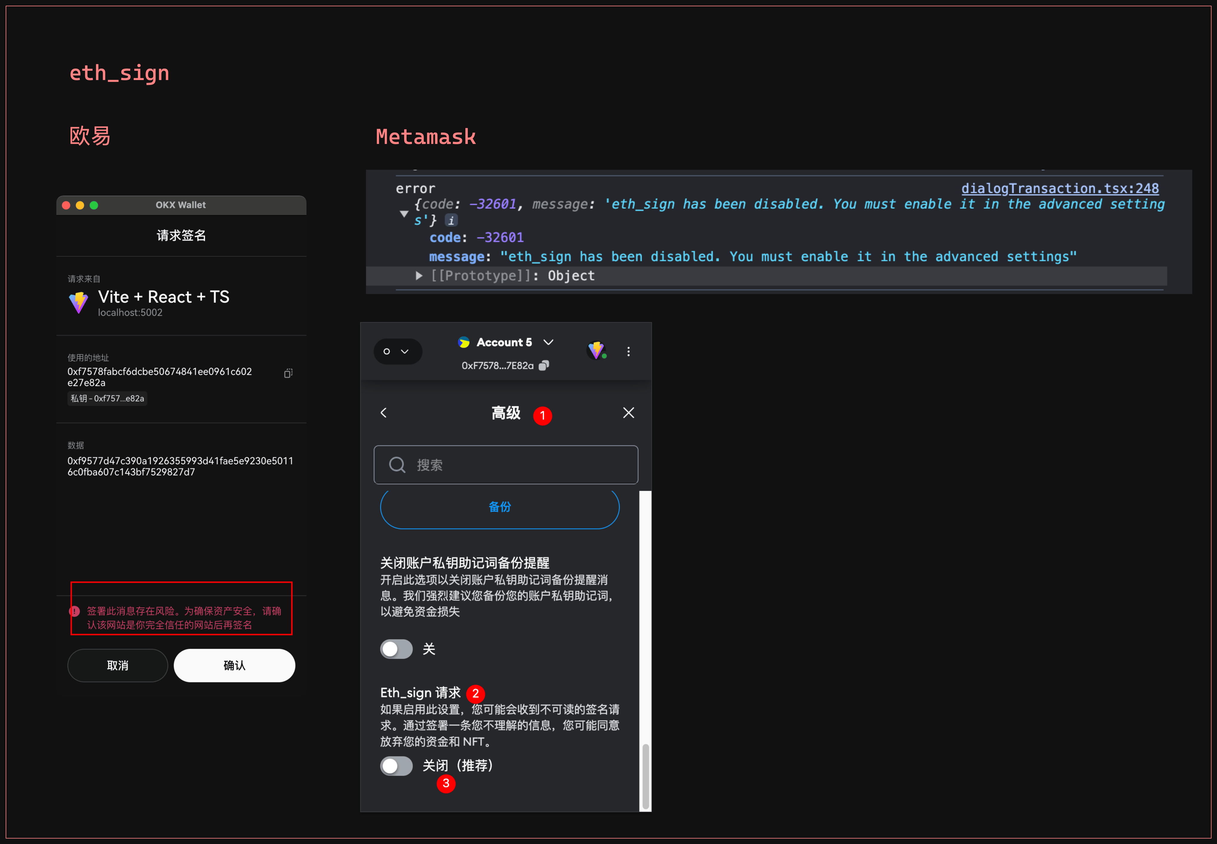
Task: Click the red risk warning icon
Action: [75, 611]
